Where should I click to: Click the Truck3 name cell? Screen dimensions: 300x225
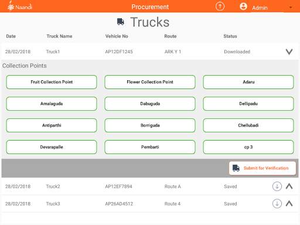[x=53, y=204]
